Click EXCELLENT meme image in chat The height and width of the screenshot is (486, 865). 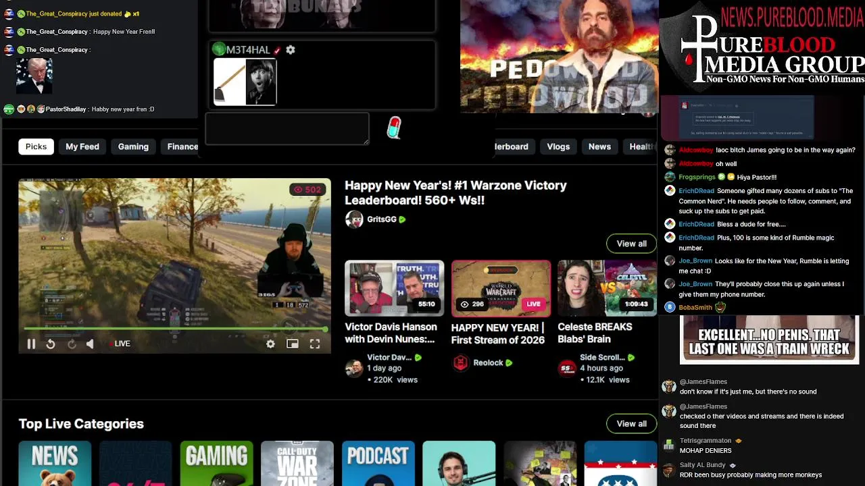(769, 340)
